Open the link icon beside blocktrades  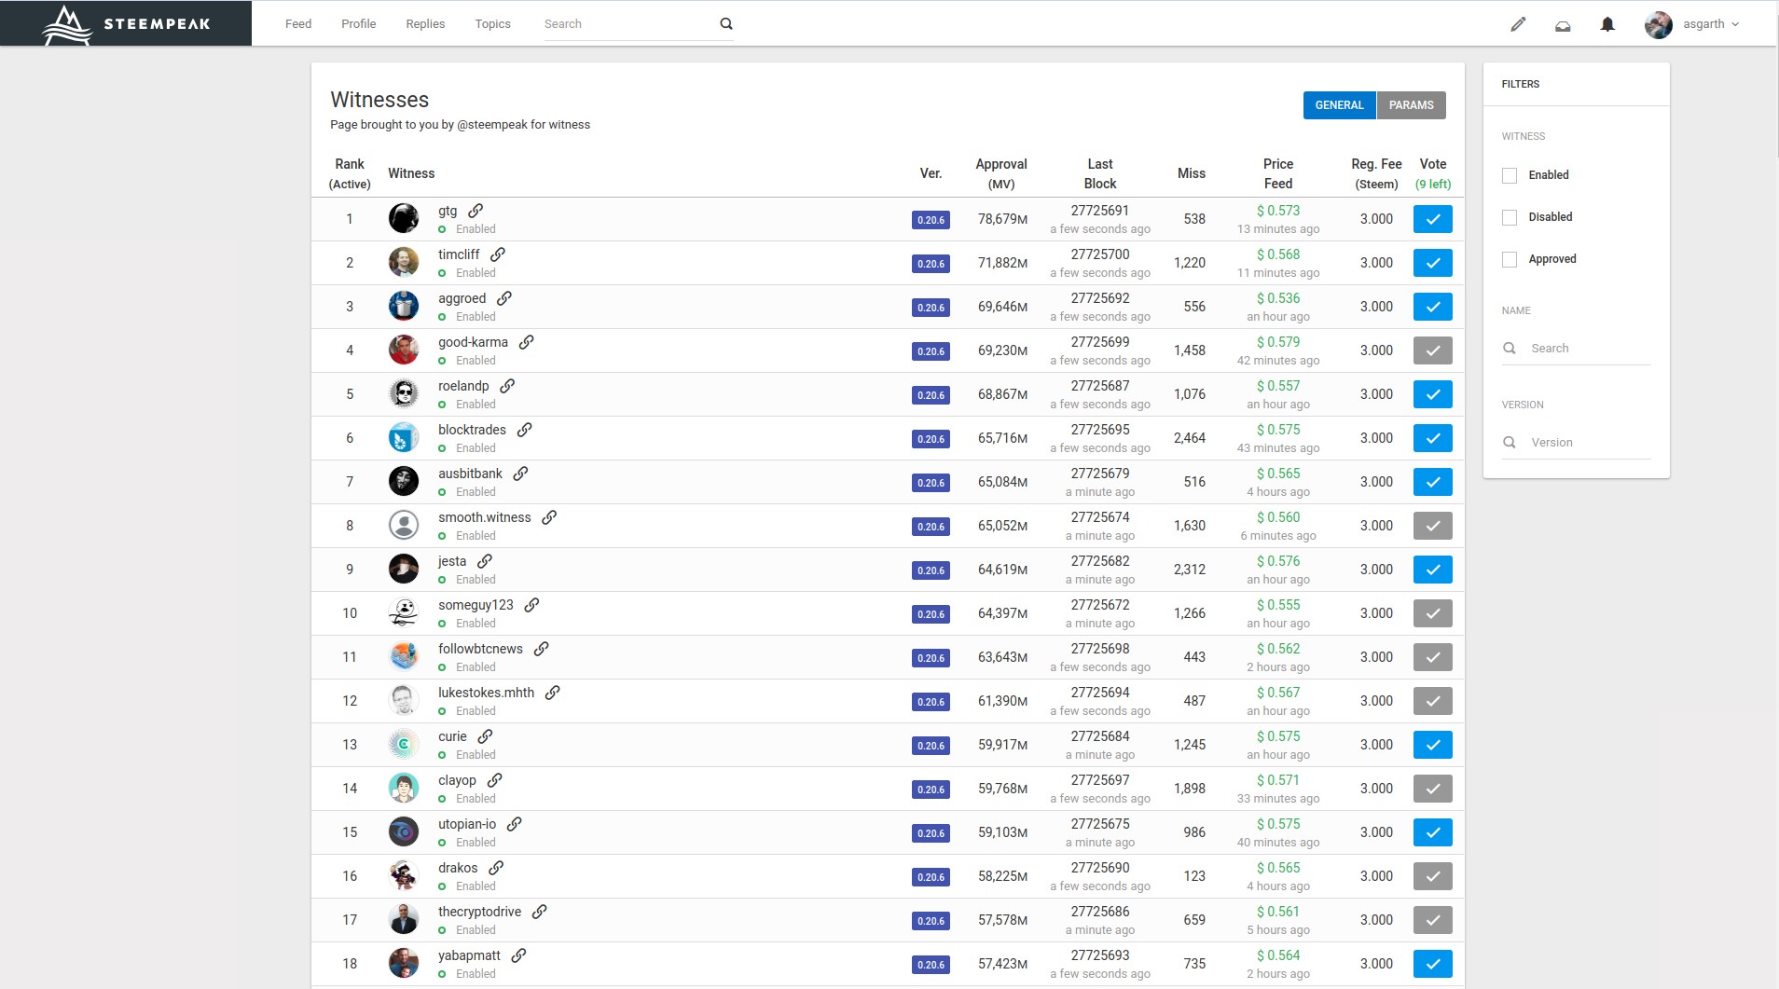525,430
